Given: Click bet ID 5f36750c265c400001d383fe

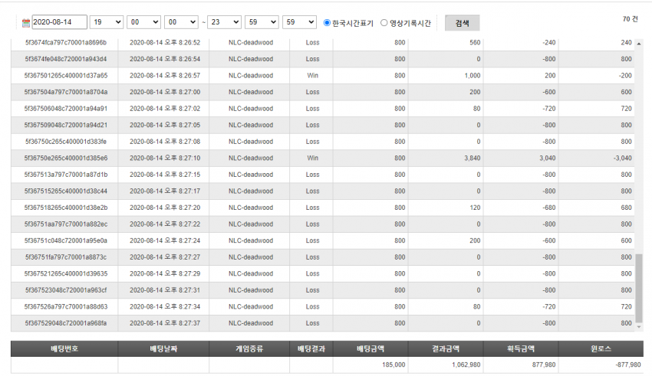Looking at the screenshot, I should pyautogui.click(x=66, y=142).
